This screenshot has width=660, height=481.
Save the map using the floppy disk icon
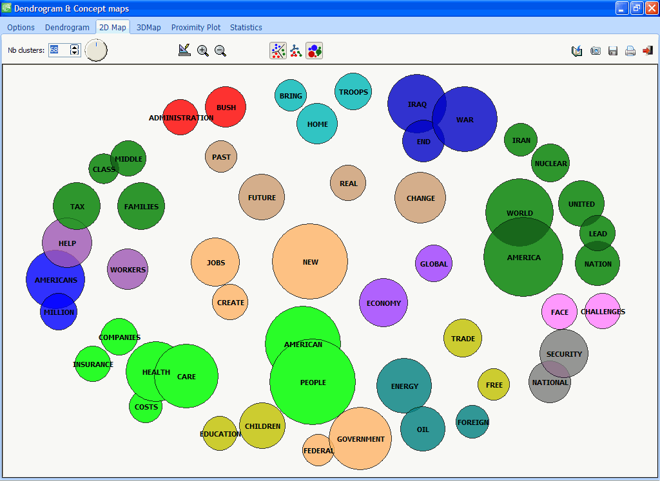(613, 51)
